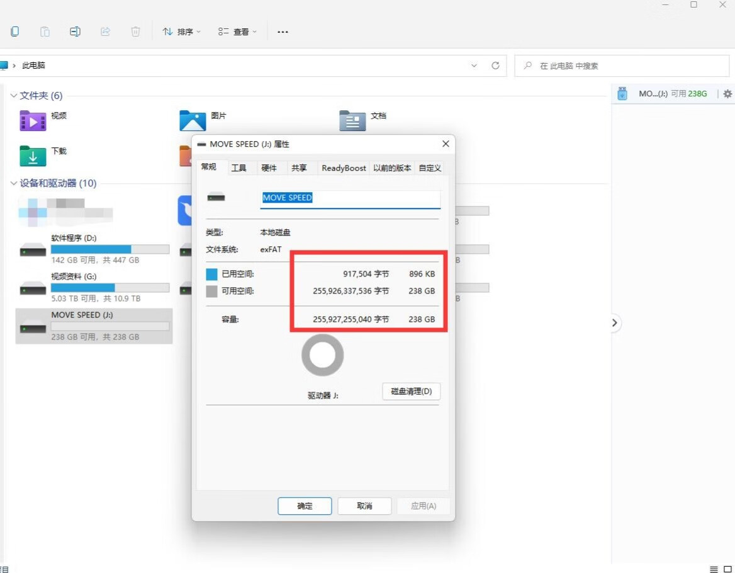Switch to the 硬件 tab

coord(269,168)
